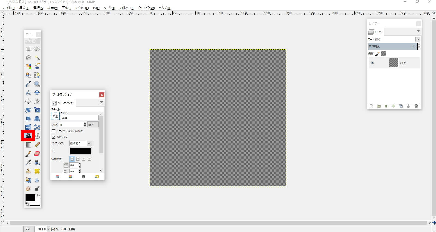Open the ファイル(F) menu
Image resolution: width=436 pixels, height=232 pixels.
pyautogui.click(x=8, y=8)
